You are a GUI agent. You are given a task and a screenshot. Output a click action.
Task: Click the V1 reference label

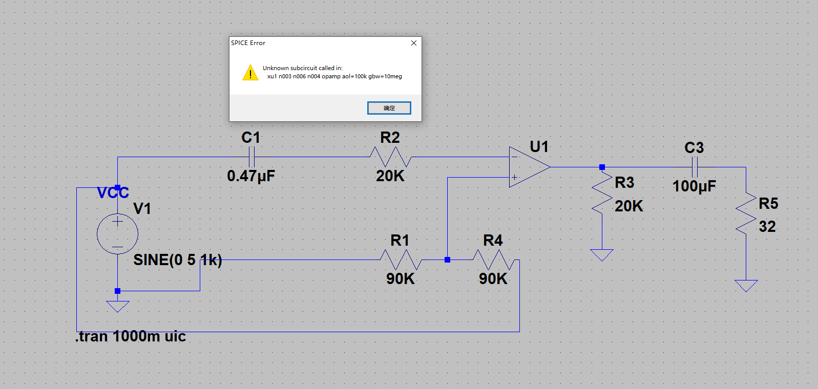coord(142,209)
